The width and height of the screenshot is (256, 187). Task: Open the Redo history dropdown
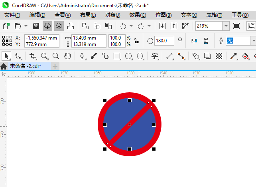149,26
